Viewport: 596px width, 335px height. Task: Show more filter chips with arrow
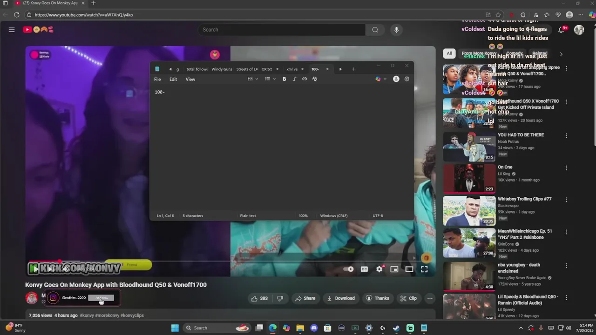tap(561, 54)
